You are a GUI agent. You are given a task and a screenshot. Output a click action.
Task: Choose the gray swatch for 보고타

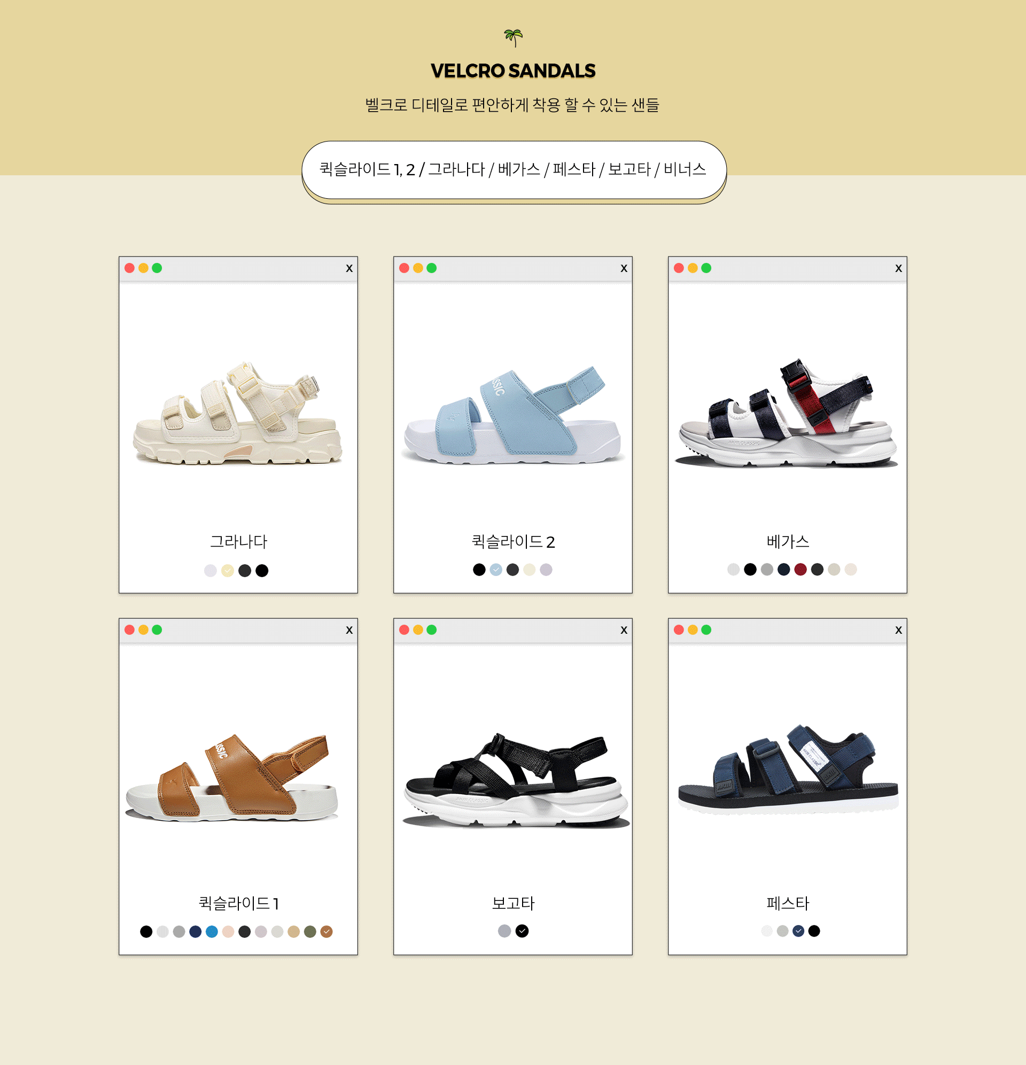(x=504, y=931)
